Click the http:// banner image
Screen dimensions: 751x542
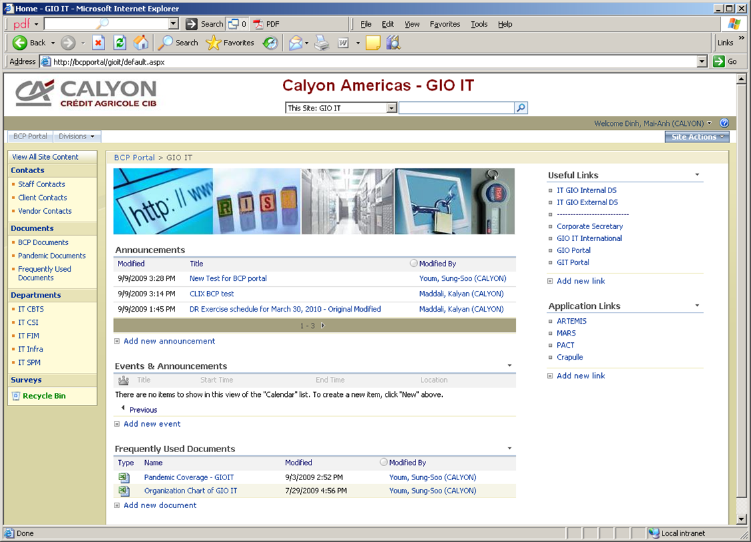click(x=163, y=201)
